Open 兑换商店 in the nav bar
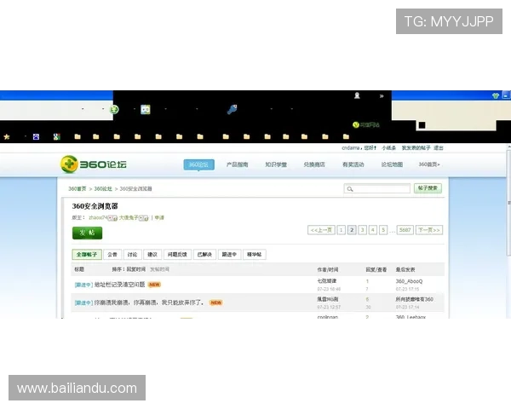This screenshot has height=409, width=511. (x=314, y=164)
